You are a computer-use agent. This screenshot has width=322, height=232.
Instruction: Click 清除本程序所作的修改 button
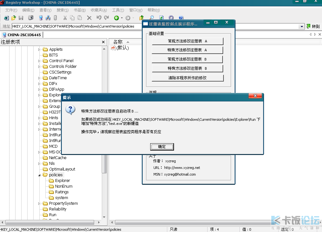pyautogui.click(x=188, y=78)
